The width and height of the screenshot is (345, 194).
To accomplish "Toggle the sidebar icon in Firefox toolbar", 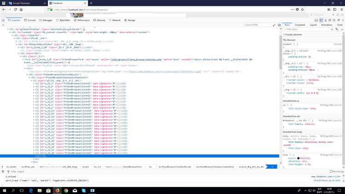I will pyautogui.click(x=335, y=10).
